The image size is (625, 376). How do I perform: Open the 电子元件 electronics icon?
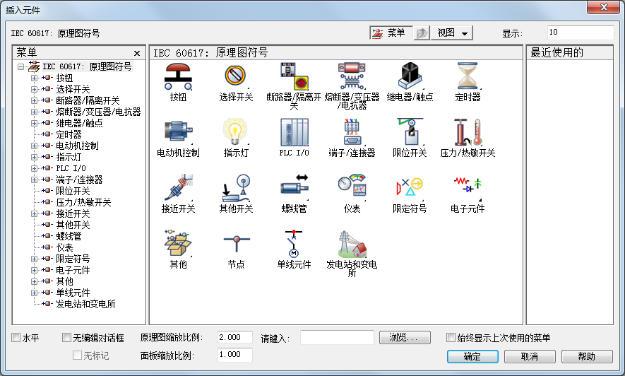click(x=468, y=188)
